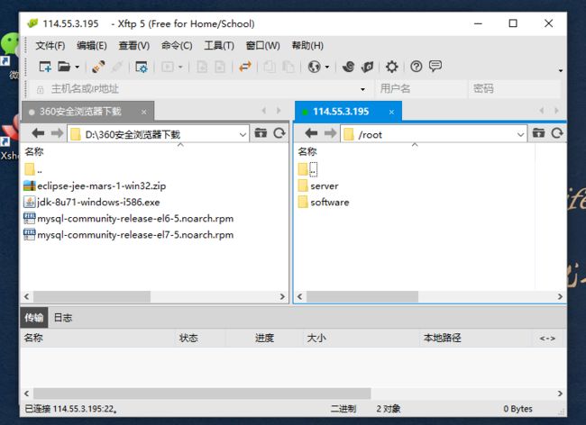Refresh the remote /root pane

pyautogui.click(x=557, y=133)
